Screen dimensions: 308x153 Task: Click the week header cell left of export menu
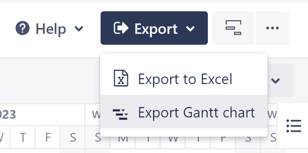[93, 115]
